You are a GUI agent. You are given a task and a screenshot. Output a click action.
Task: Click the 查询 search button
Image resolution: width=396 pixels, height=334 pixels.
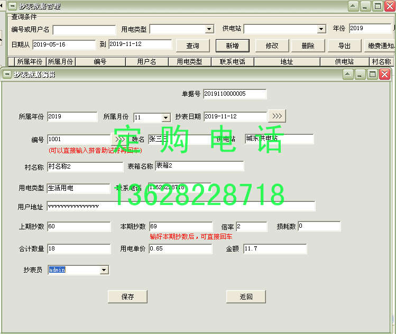(192, 45)
